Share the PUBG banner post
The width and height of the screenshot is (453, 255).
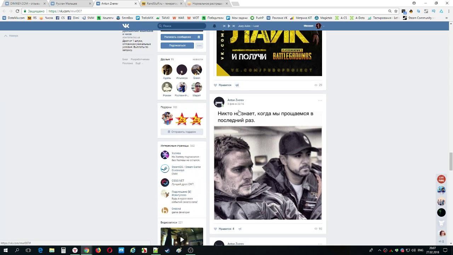click(237, 85)
